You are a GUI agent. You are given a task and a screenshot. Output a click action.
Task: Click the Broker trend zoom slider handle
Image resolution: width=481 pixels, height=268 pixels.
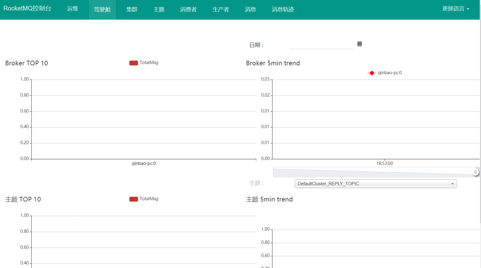[x=475, y=172]
